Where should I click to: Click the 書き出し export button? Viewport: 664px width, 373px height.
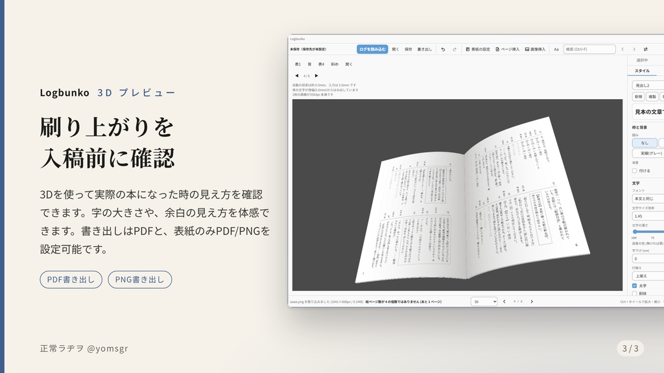pyautogui.click(x=424, y=49)
